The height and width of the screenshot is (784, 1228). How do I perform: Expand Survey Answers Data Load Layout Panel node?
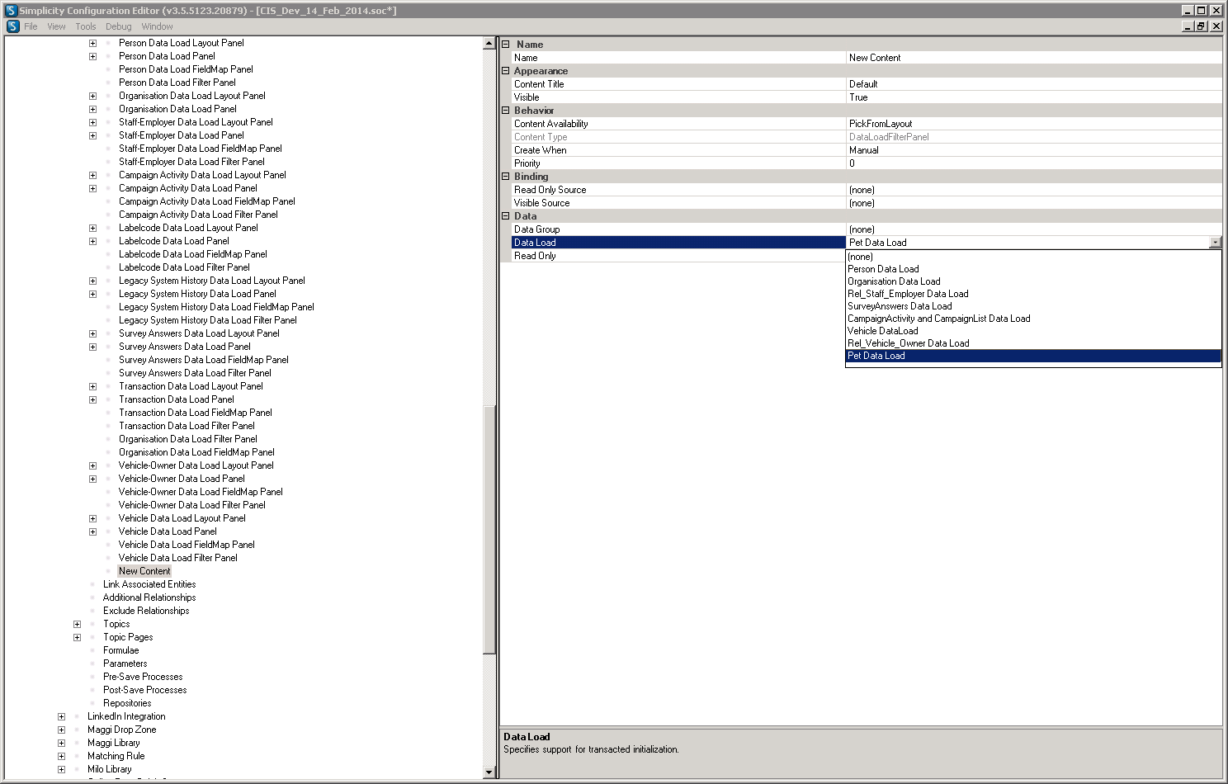click(92, 333)
